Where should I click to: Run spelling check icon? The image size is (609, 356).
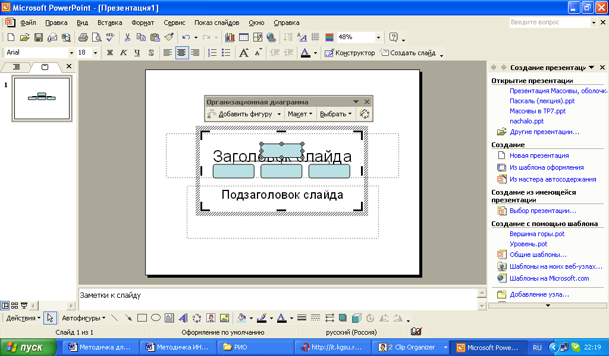110,37
